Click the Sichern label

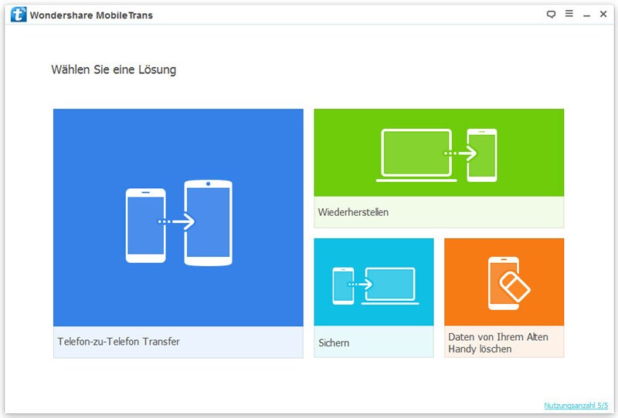coord(334,343)
